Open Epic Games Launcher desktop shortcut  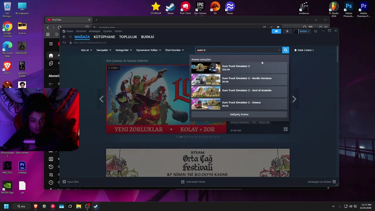(x=200, y=8)
